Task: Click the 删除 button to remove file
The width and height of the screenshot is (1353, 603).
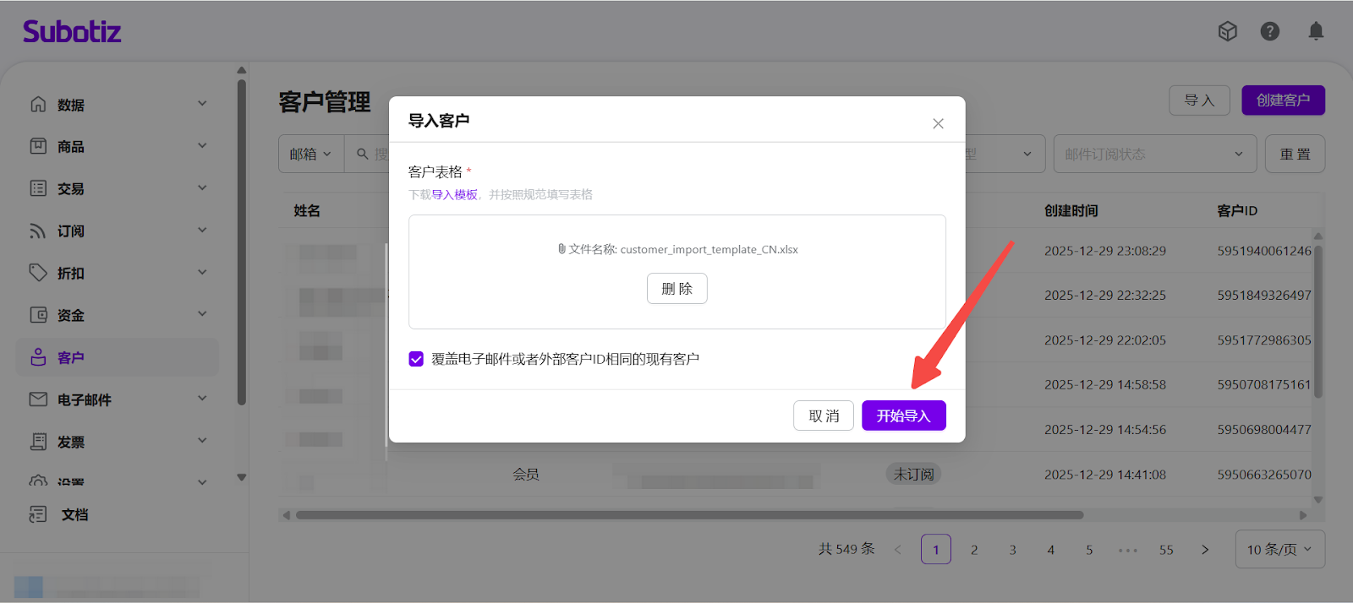Action: click(x=676, y=289)
